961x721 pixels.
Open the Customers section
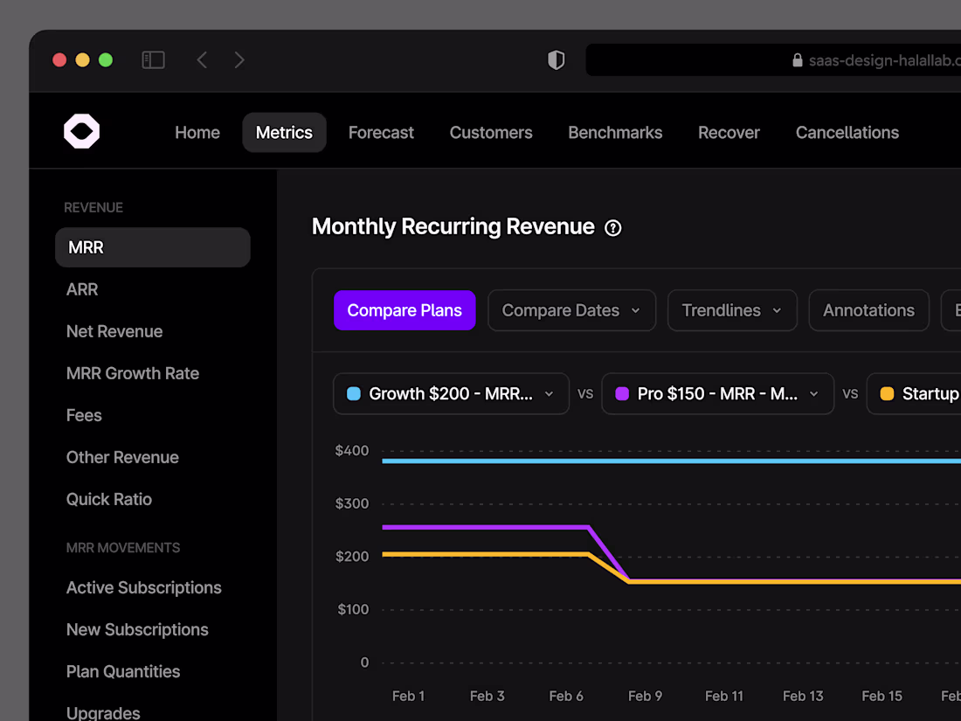click(491, 132)
